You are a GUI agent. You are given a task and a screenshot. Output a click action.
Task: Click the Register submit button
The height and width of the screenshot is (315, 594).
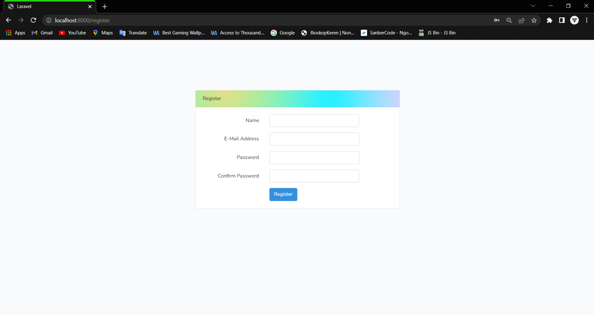click(x=283, y=194)
